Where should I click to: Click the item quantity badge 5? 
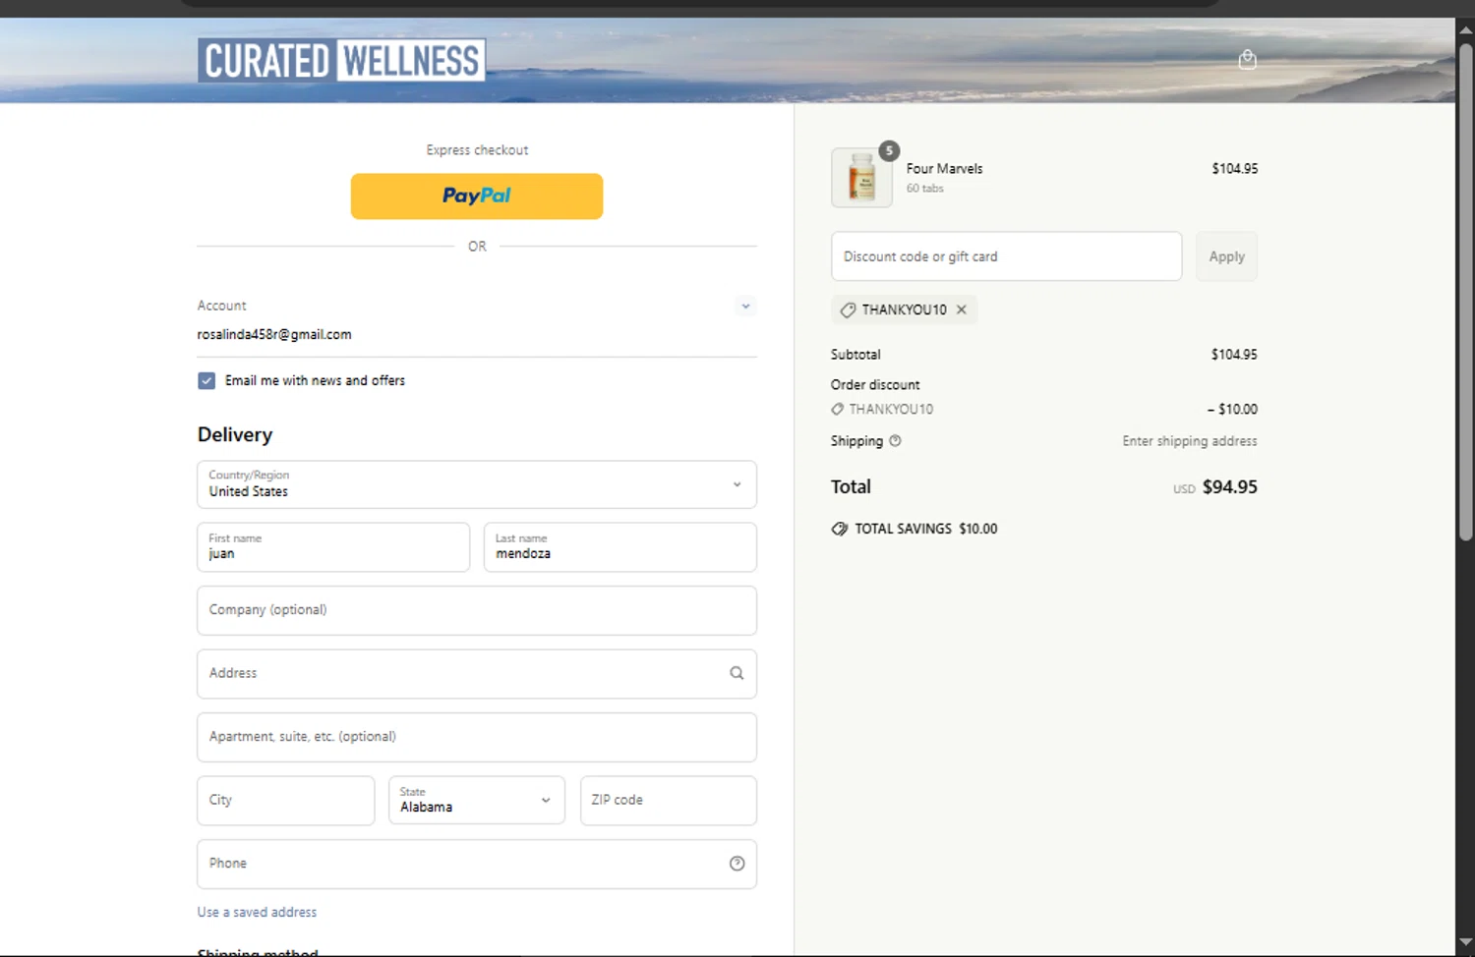pyautogui.click(x=889, y=151)
